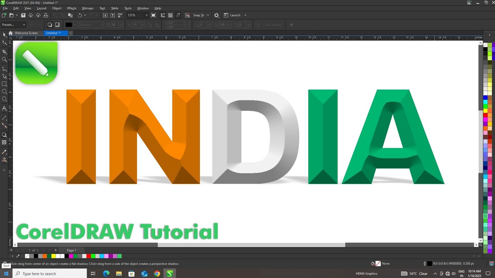Open the Object menu
The image size is (495, 278).
pyautogui.click(x=57, y=8)
